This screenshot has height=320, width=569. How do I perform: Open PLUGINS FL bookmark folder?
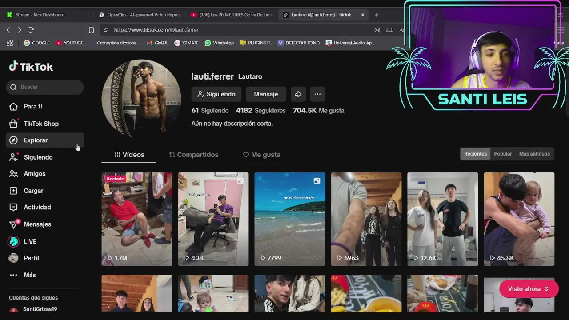256,43
